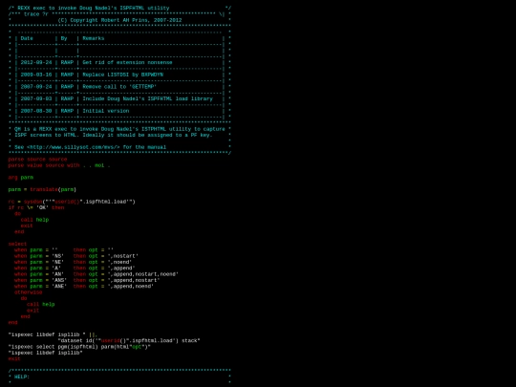Click the 'HELP:' comment heading
The image size is (516, 387).
click(22, 376)
